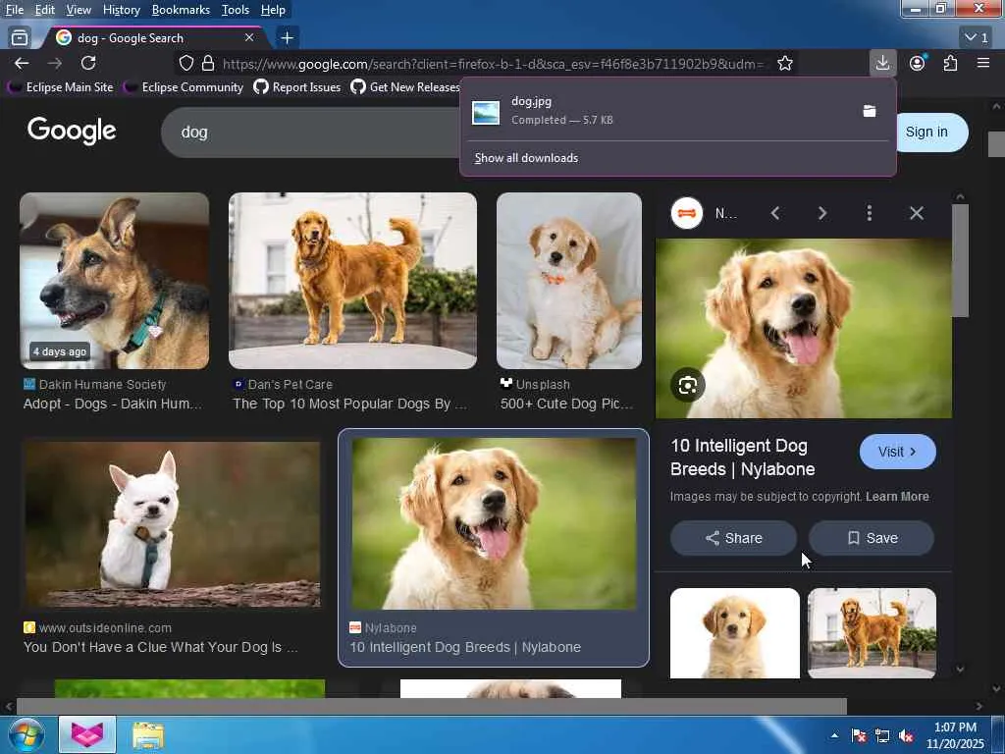This screenshot has width=1005, height=754.
Task: Open three-dot more options in preview
Action: 869,213
